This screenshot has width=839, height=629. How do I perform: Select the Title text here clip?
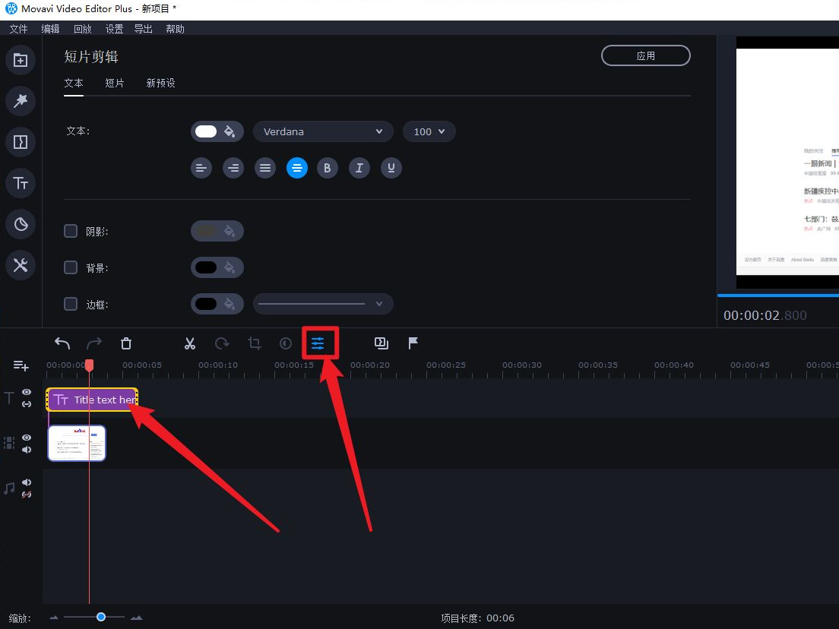pyautogui.click(x=92, y=400)
